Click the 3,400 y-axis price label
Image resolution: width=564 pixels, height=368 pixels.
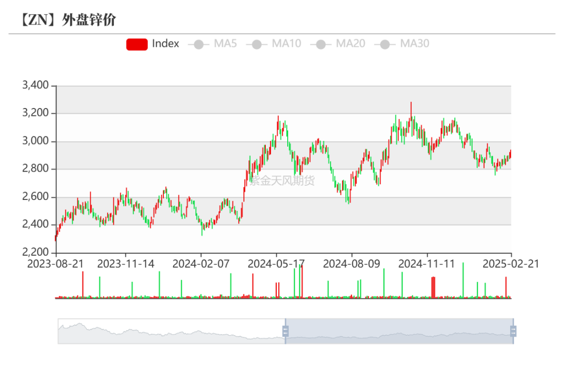click(36, 85)
